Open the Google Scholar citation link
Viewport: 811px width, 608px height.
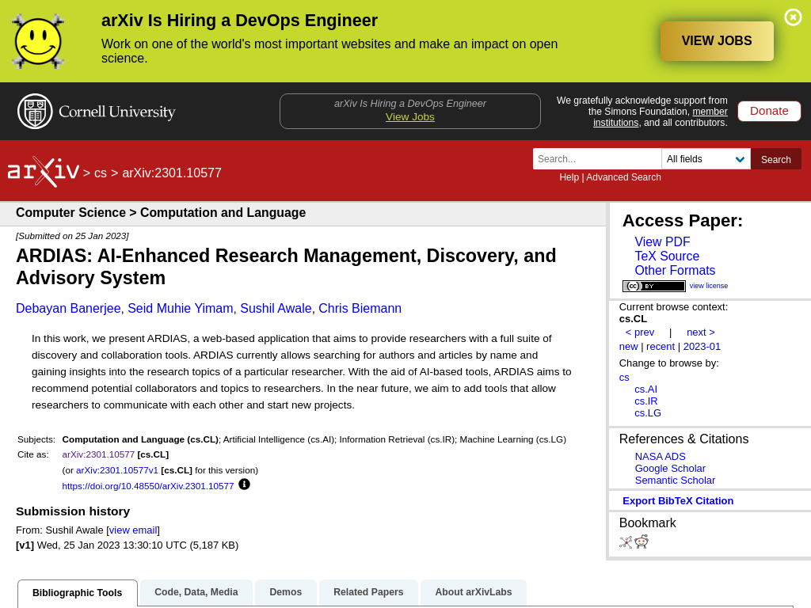[670, 468]
